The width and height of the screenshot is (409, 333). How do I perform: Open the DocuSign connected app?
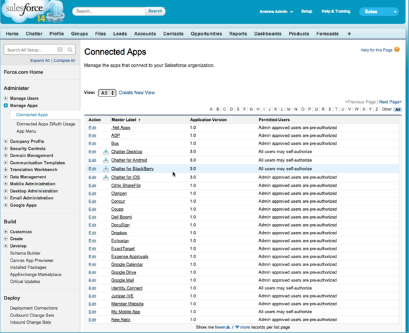pos(121,225)
